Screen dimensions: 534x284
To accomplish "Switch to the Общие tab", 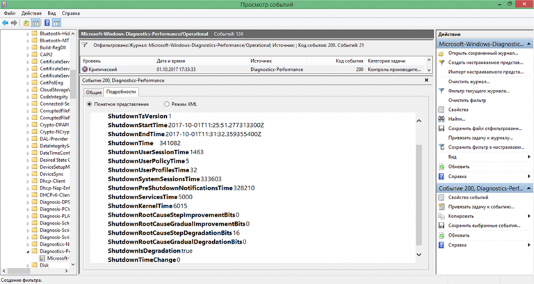I will tap(94, 92).
